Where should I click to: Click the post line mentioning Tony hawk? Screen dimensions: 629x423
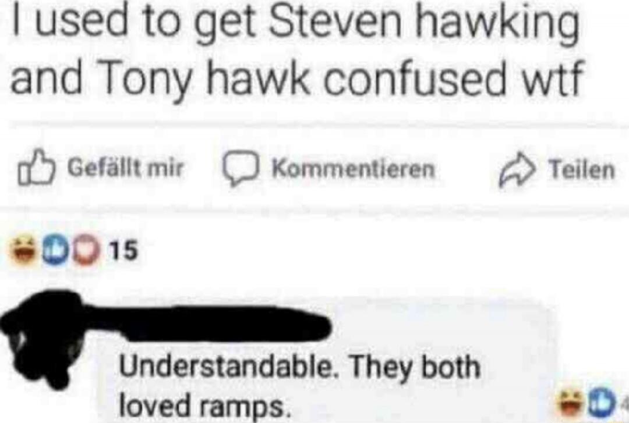296,78
